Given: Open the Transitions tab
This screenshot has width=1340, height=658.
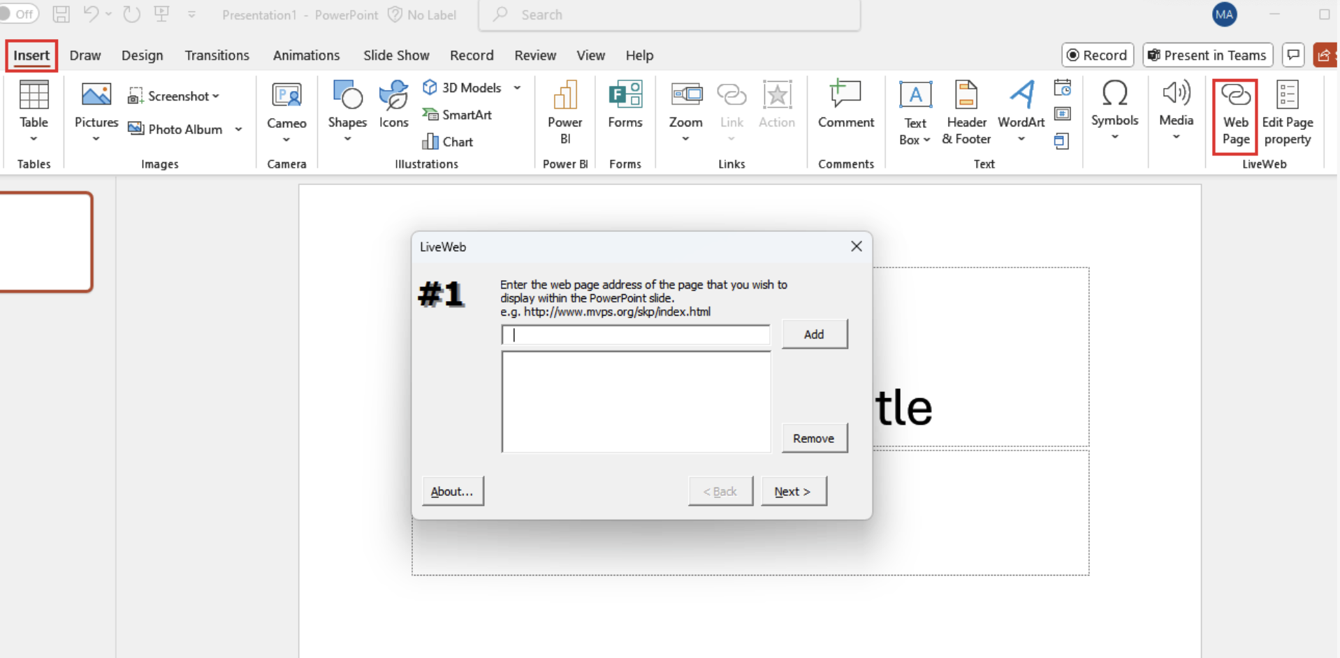Looking at the screenshot, I should coord(217,55).
